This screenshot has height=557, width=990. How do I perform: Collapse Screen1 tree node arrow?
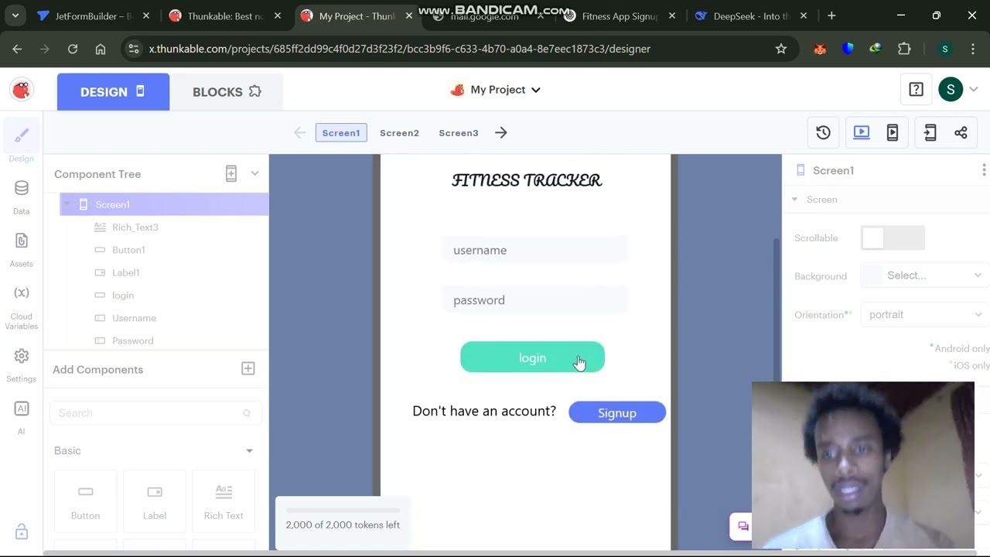(x=67, y=204)
